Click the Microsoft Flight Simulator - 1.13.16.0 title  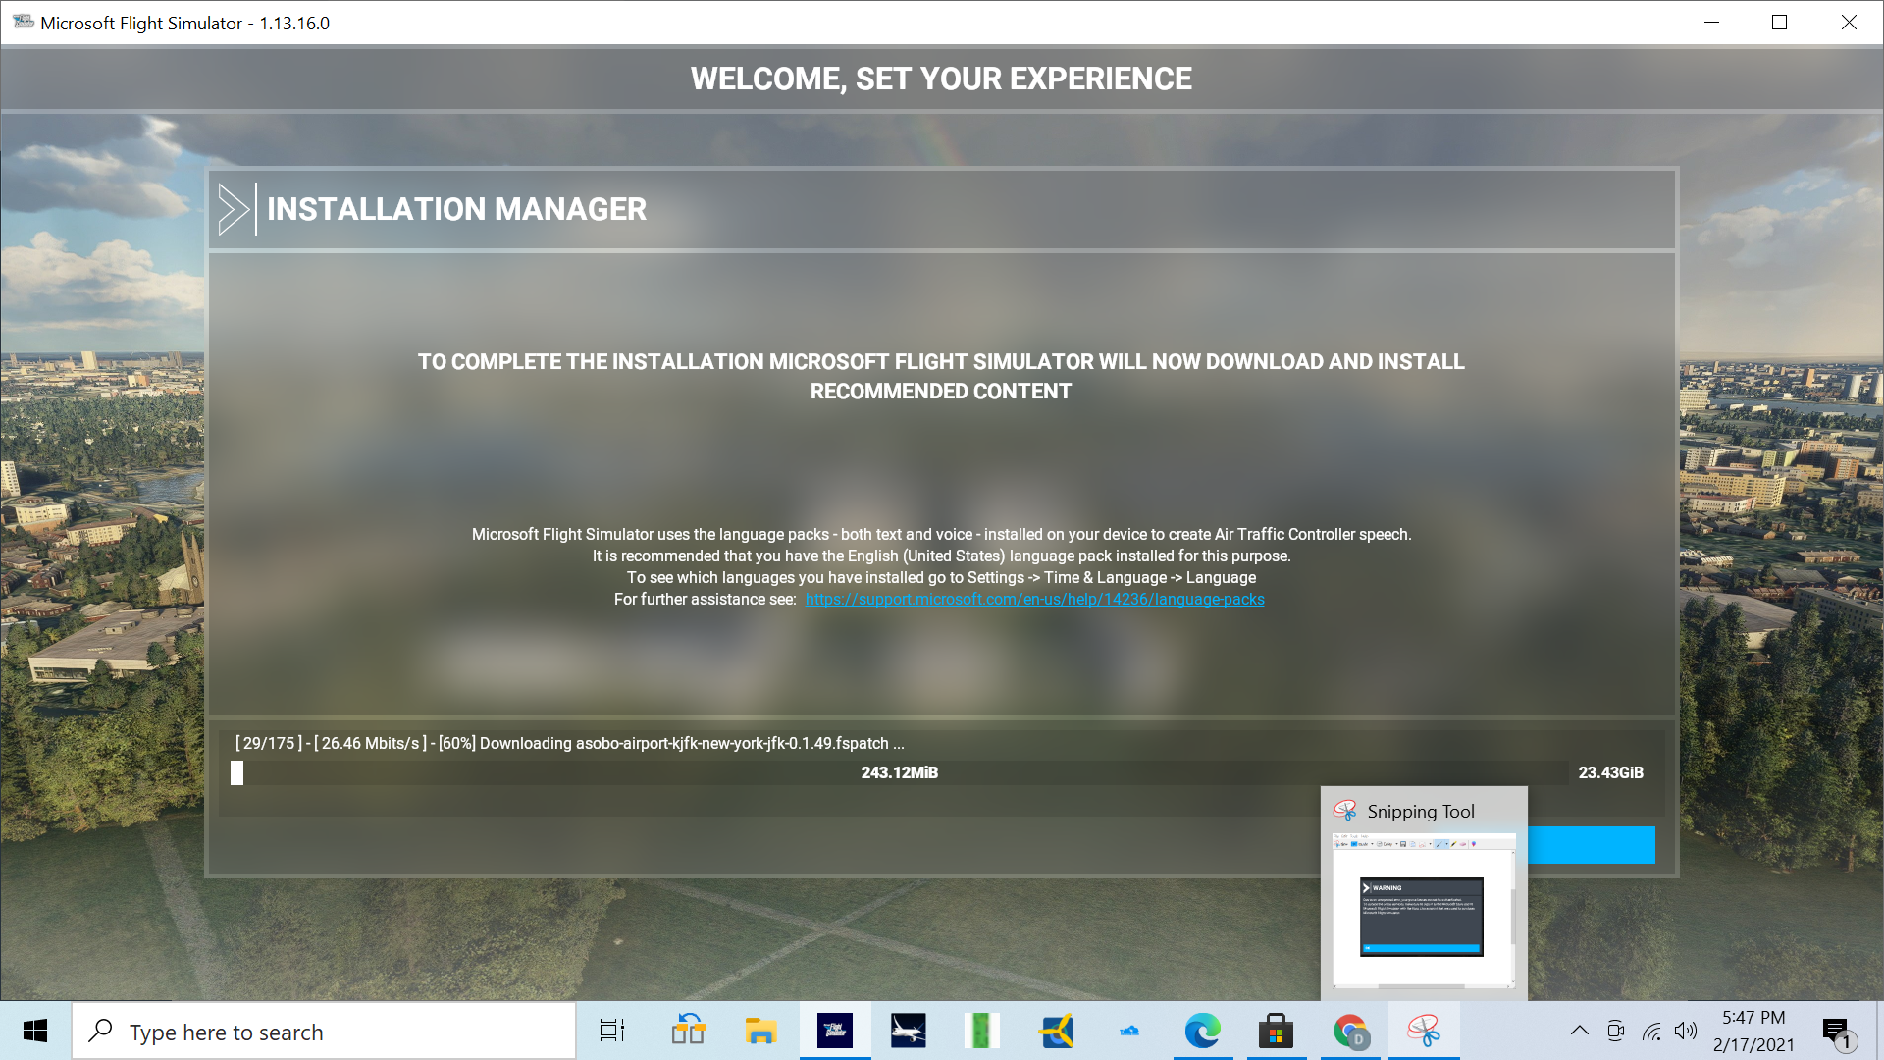(185, 23)
